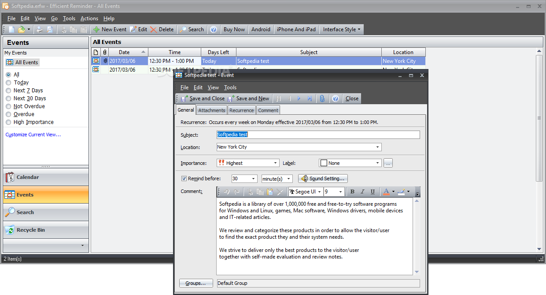Click the paperclip attachment icon in event toolbar
Screen dimensions: 546x295
(x=322, y=98)
